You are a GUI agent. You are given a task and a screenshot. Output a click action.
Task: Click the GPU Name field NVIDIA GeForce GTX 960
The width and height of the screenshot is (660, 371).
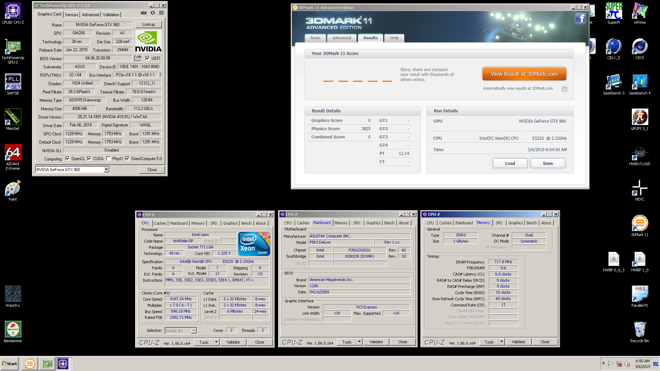[x=98, y=25]
